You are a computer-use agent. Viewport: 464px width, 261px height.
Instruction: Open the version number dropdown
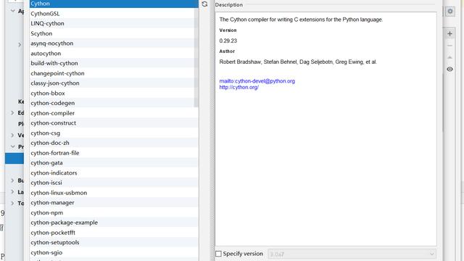(352, 254)
